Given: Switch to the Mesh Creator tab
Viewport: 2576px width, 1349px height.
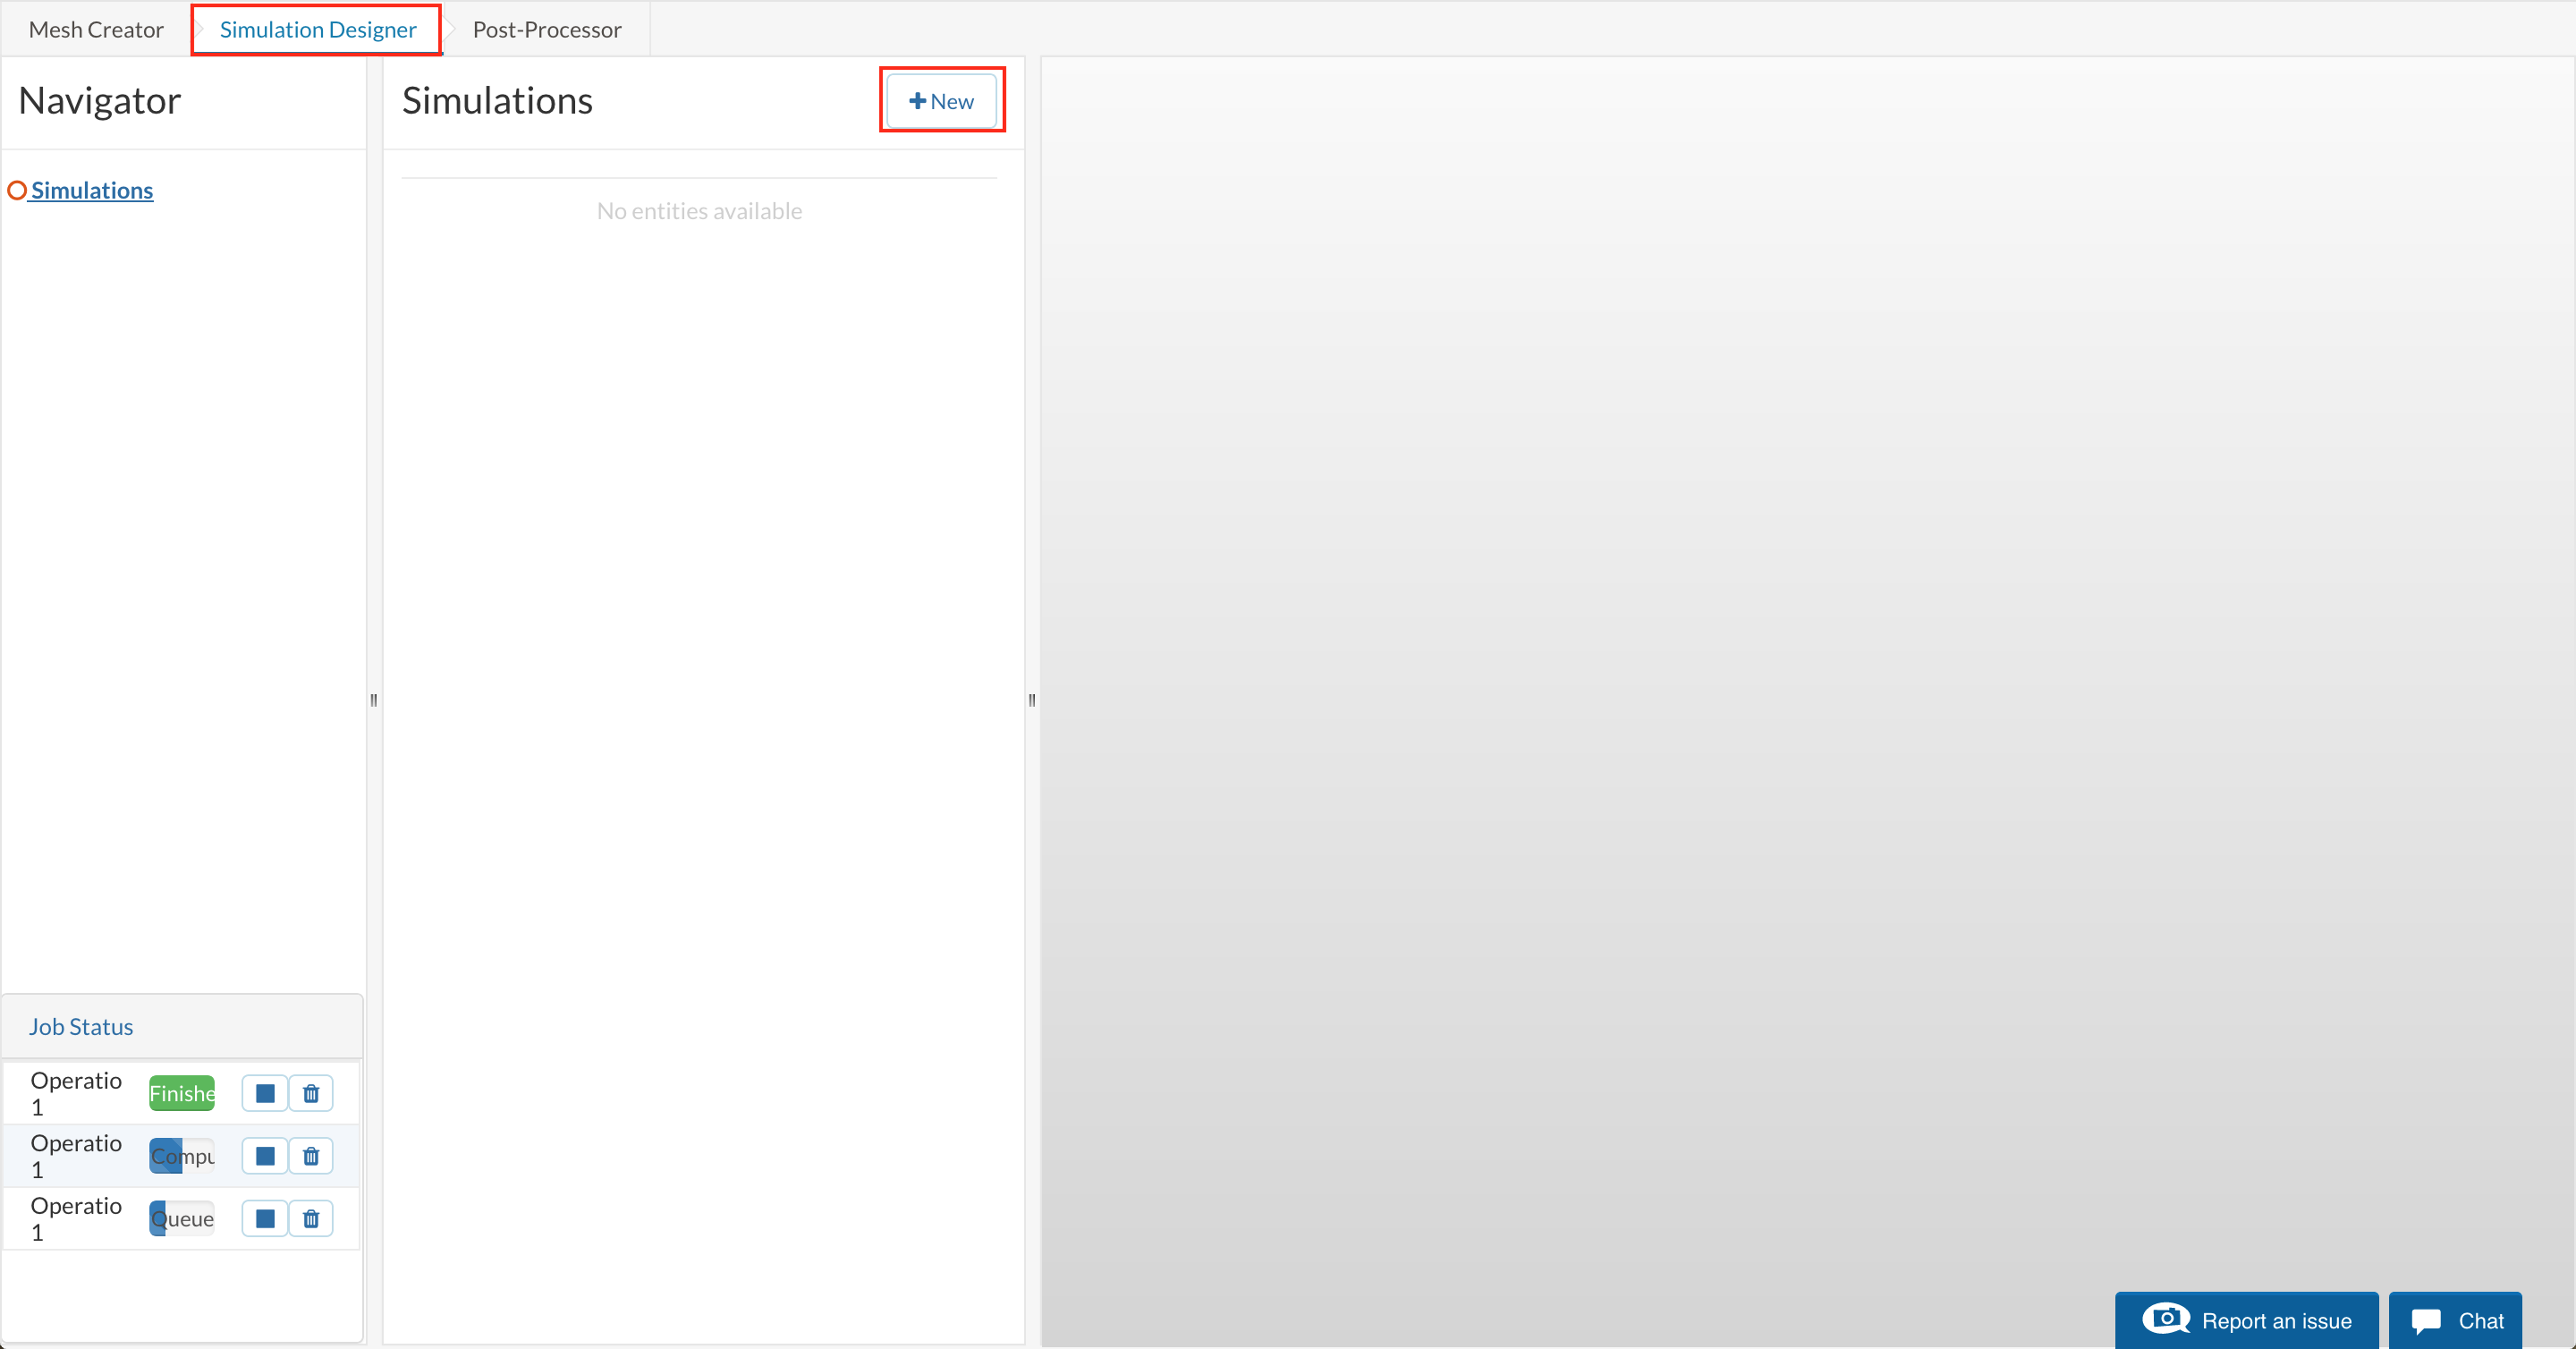Looking at the screenshot, I should click(x=96, y=30).
